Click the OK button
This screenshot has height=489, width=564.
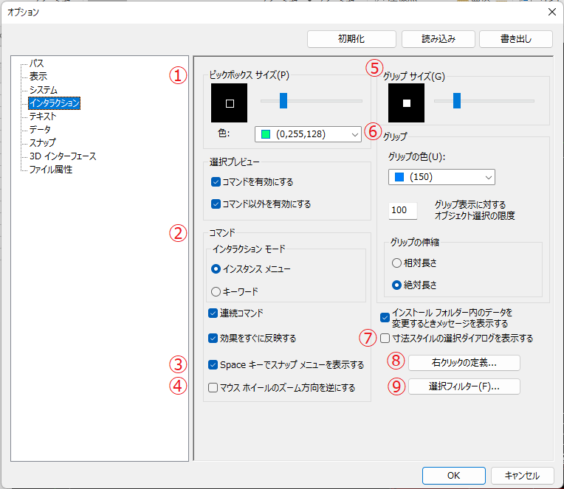coord(453,476)
